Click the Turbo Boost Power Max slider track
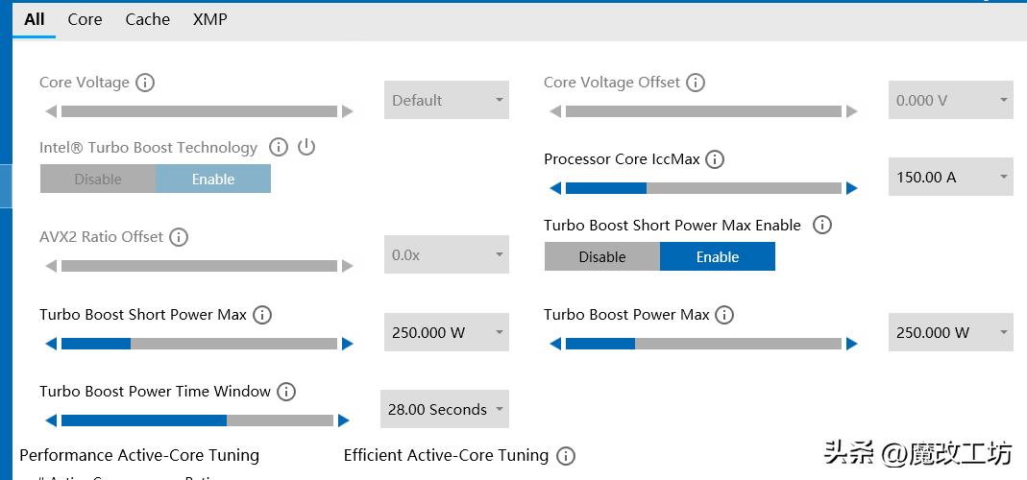 (x=703, y=344)
